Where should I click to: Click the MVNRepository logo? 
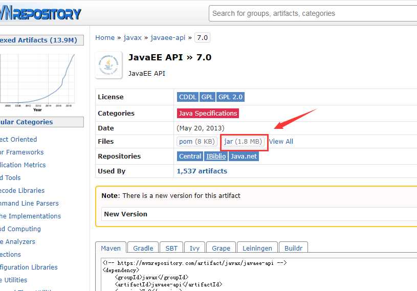tap(40, 13)
